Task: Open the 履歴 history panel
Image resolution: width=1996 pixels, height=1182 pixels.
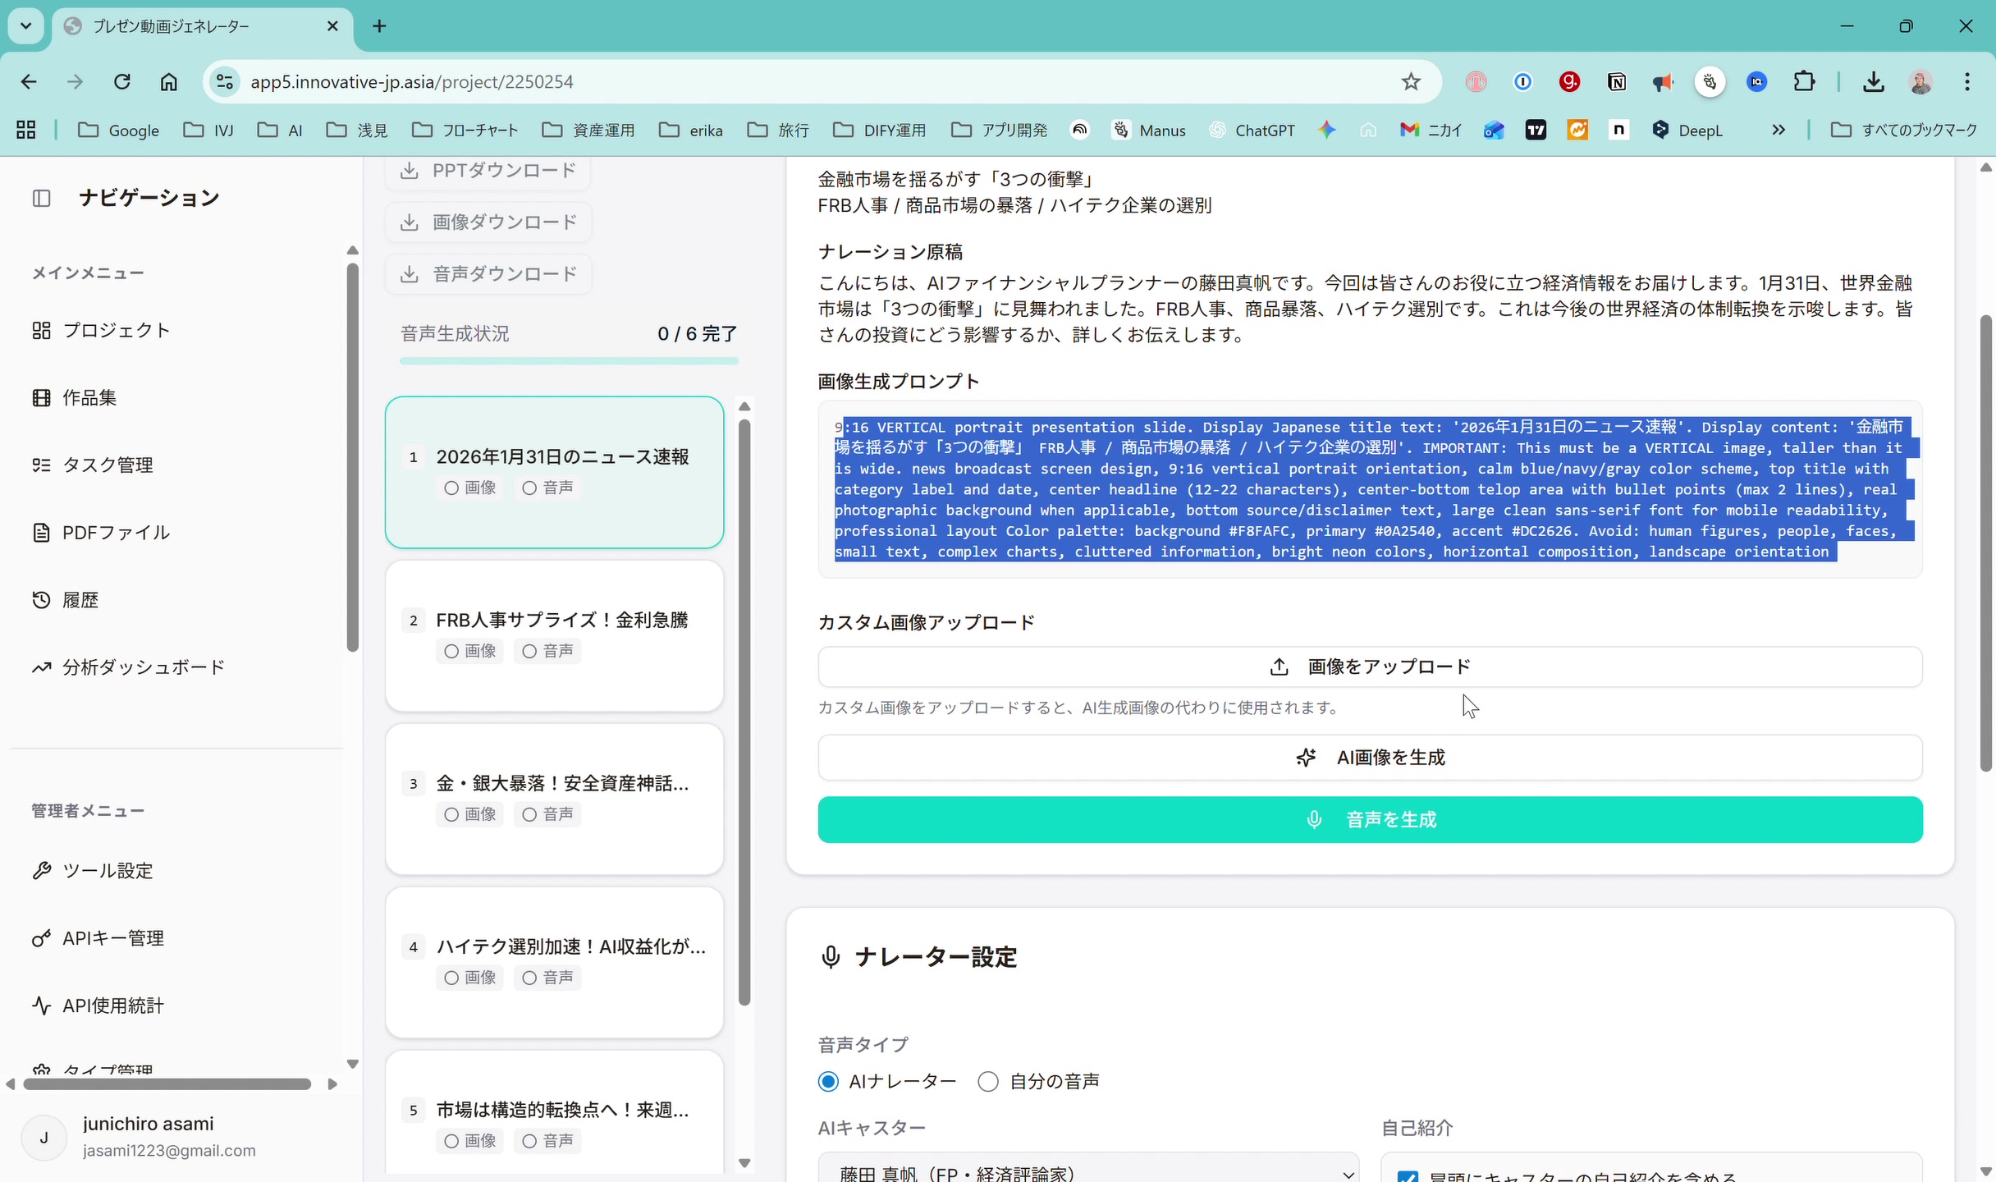Action: [x=82, y=599]
